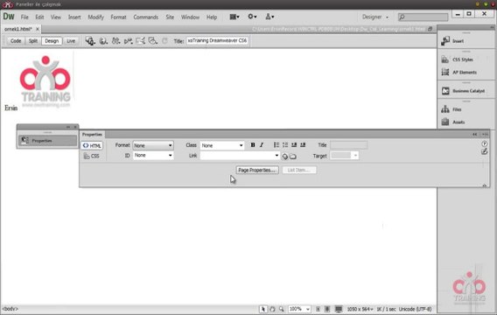The height and width of the screenshot is (315, 497).
Task: Open the Layout dropdown in the menu bar
Action: pos(234,17)
